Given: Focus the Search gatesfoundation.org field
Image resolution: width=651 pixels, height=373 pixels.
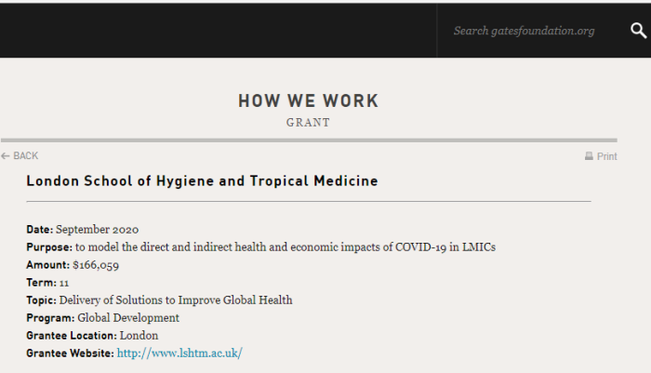Looking at the screenshot, I should [524, 31].
